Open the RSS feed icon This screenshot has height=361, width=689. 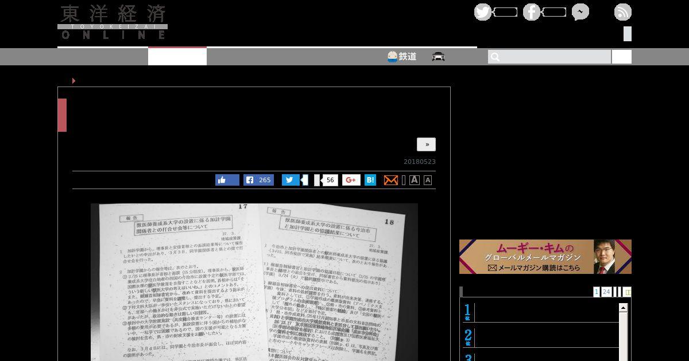click(623, 12)
